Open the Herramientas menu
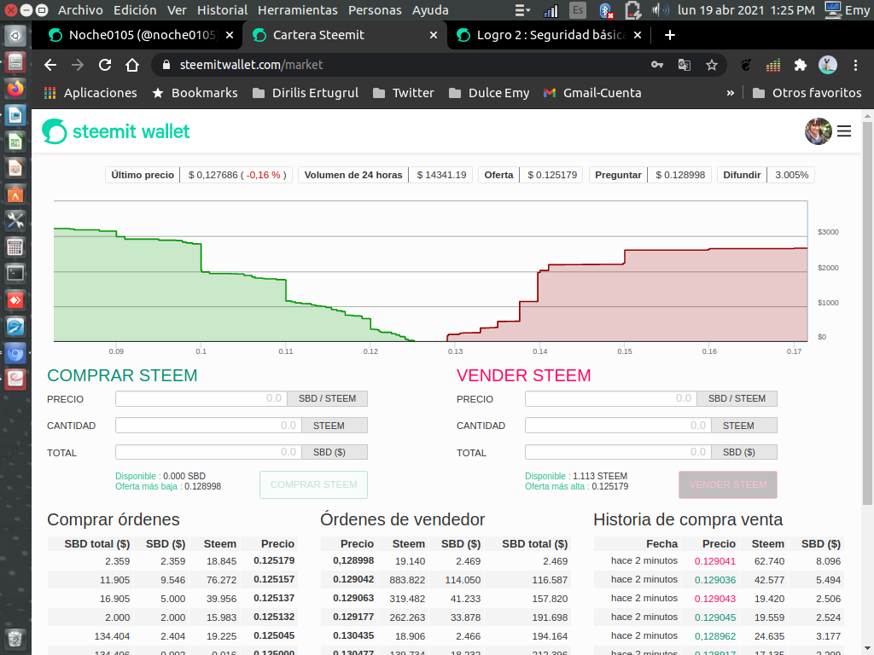This screenshot has width=874, height=655. pyautogui.click(x=298, y=10)
